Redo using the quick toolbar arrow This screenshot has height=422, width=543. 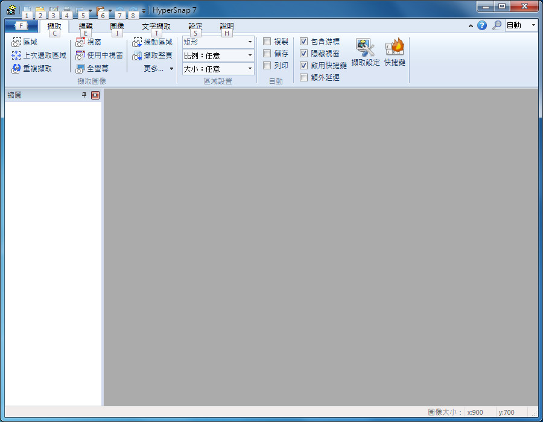(x=133, y=10)
